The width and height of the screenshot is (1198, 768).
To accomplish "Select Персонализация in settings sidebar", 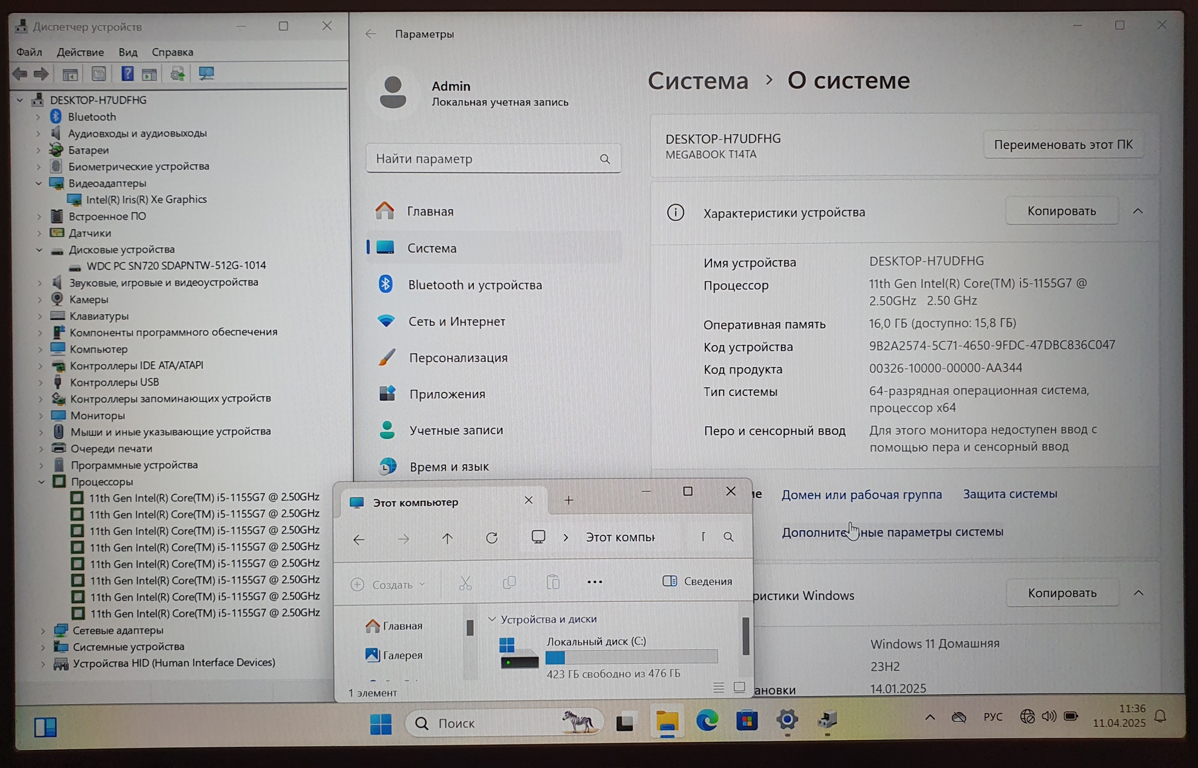I will [457, 358].
